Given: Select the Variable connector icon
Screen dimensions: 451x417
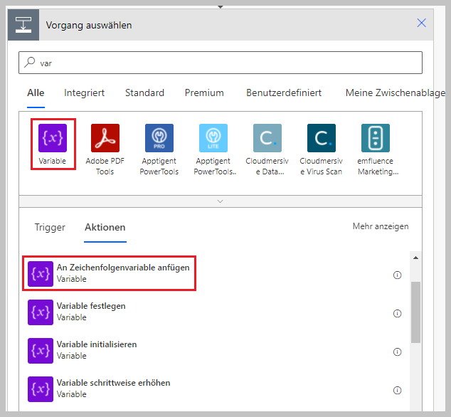Looking at the screenshot, I should [x=53, y=138].
